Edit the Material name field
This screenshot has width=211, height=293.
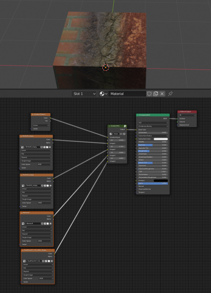[127, 94]
